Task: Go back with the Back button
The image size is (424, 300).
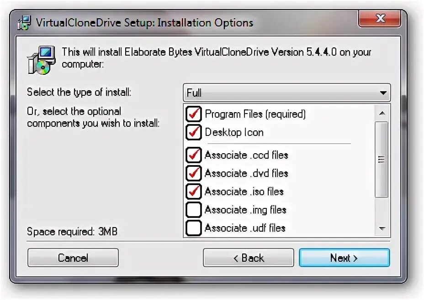Action: click(248, 258)
